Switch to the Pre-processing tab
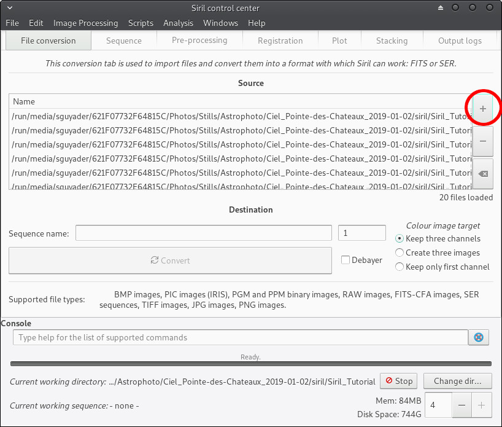Screen dimensions: 502x427 [199, 41]
